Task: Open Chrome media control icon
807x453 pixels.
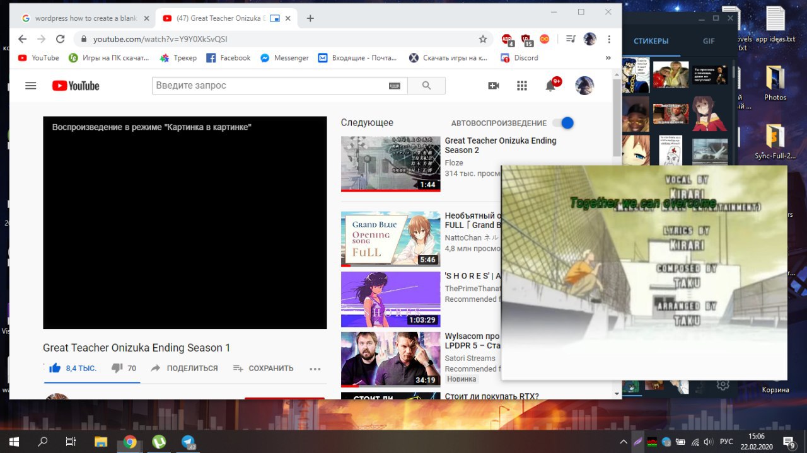Action: pos(571,39)
